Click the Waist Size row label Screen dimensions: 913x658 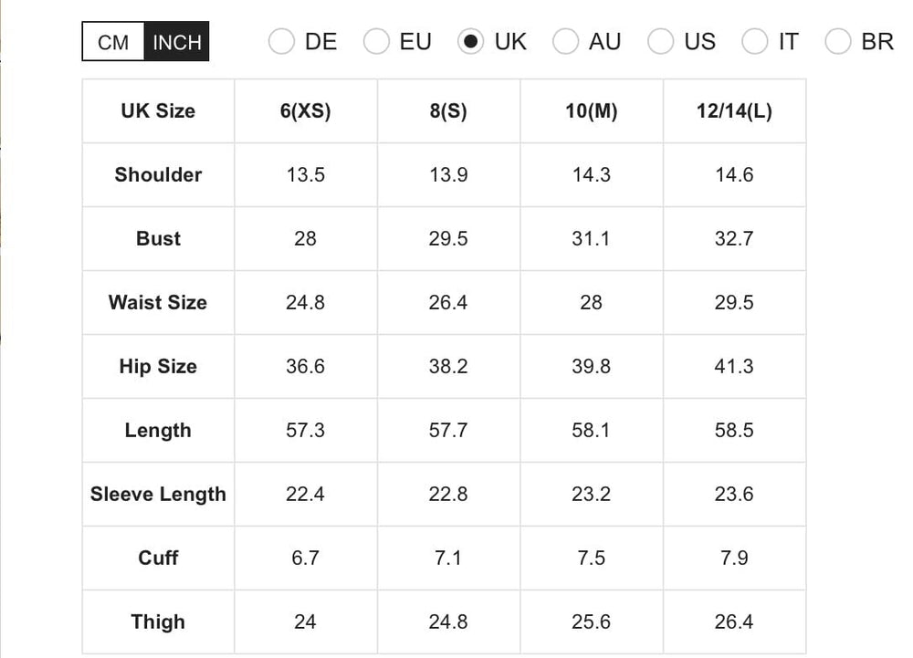click(x=157, y=302)
